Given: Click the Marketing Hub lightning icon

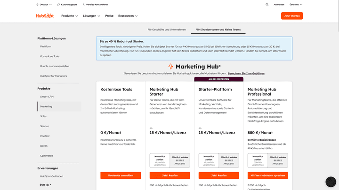Looking at the screenshot, I should click(x=171, y=66).
